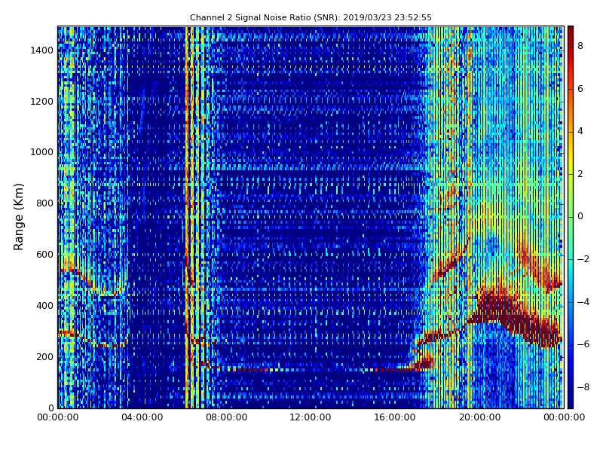Click the colorbar label 6
The height and width of the screenshot is (452, 603).
[x=580, y=89]
